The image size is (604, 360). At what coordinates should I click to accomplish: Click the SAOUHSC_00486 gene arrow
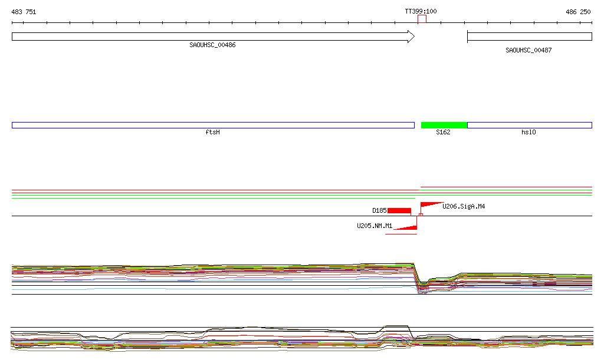click(212, 37)
